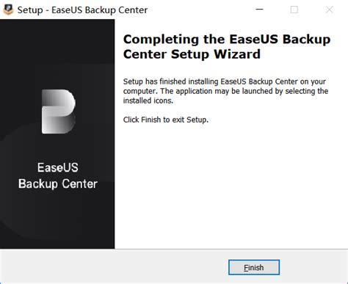Click the blank white area below the instructions
Screen dimensions: 348x284
(231, 186)
